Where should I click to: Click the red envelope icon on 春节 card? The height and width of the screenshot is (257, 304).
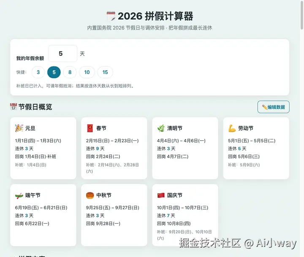pyautogui.click(x=90, y=128)
